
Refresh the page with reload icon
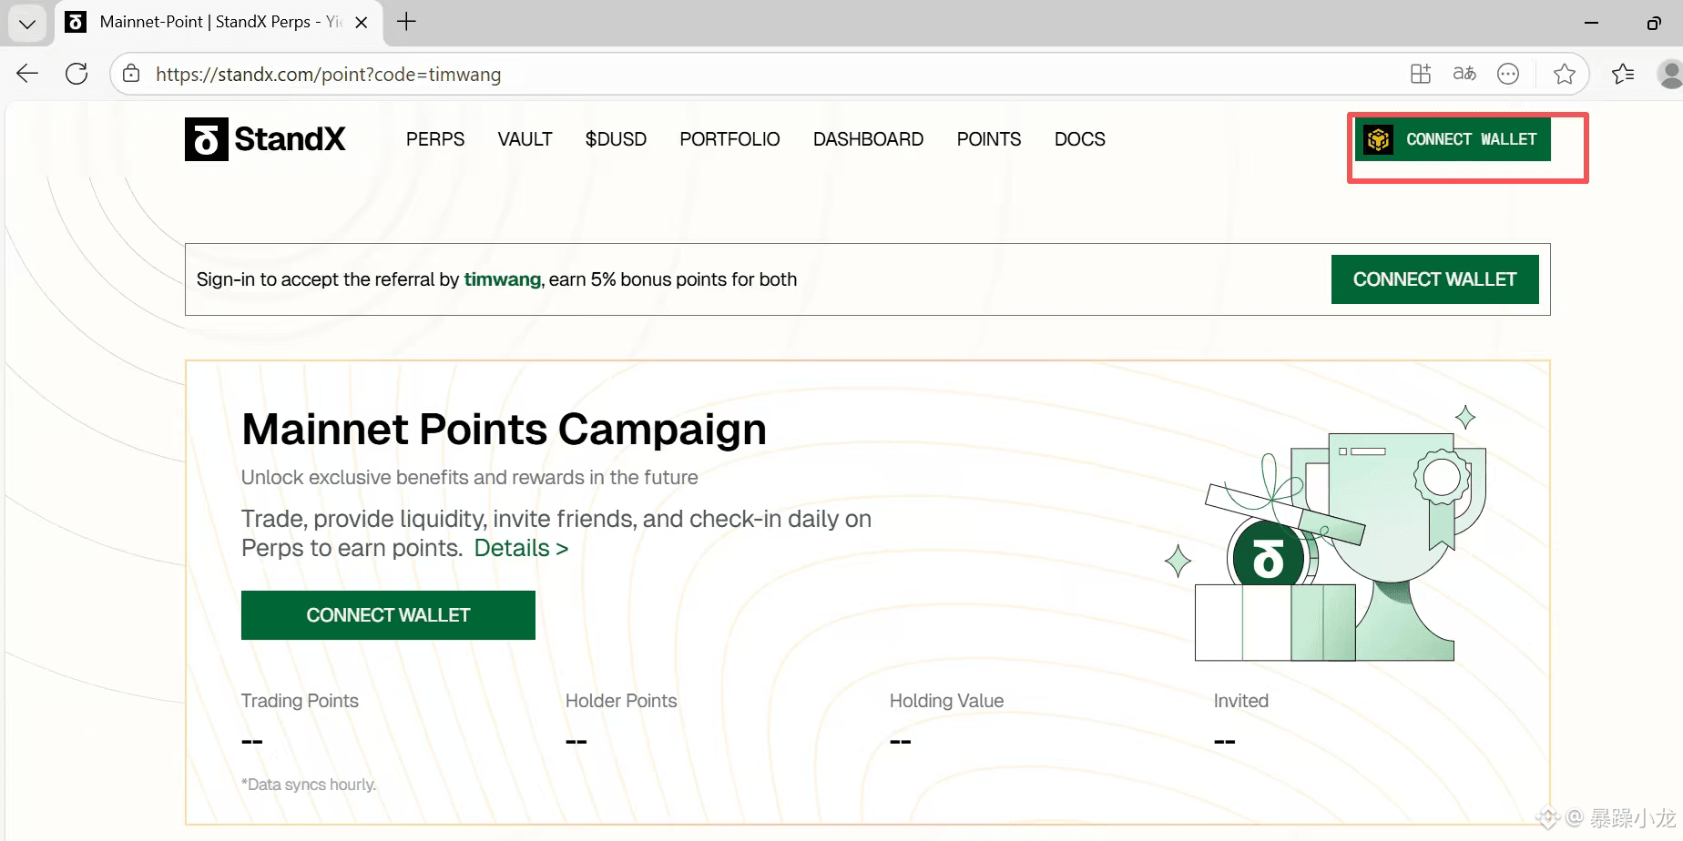tap(76, 74)
